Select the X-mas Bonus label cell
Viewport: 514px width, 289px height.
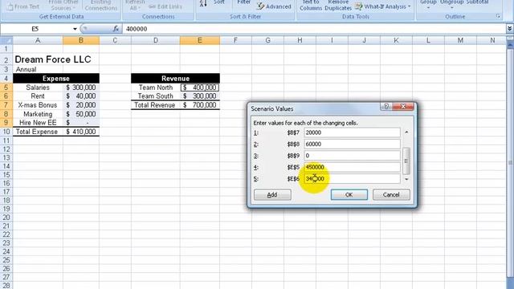[x=38, y=105]
